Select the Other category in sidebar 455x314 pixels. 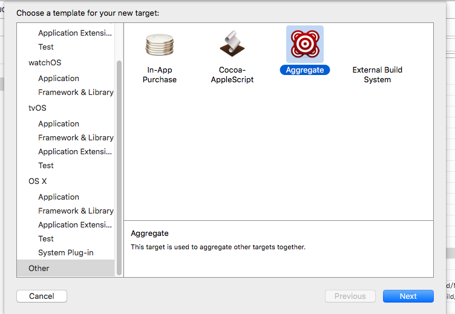click(66, 268)
